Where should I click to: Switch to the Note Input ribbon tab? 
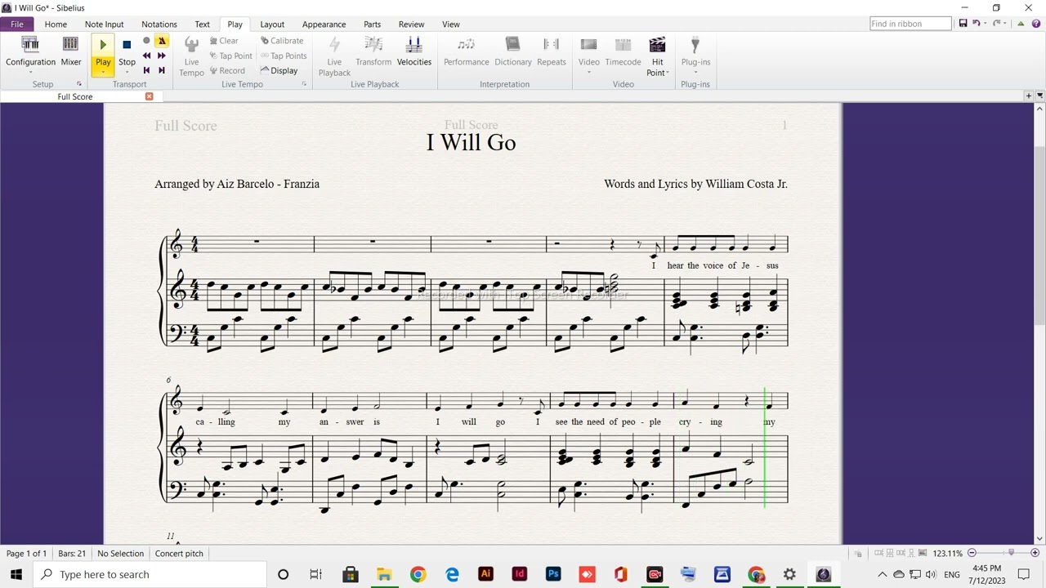tap(104, 24)
